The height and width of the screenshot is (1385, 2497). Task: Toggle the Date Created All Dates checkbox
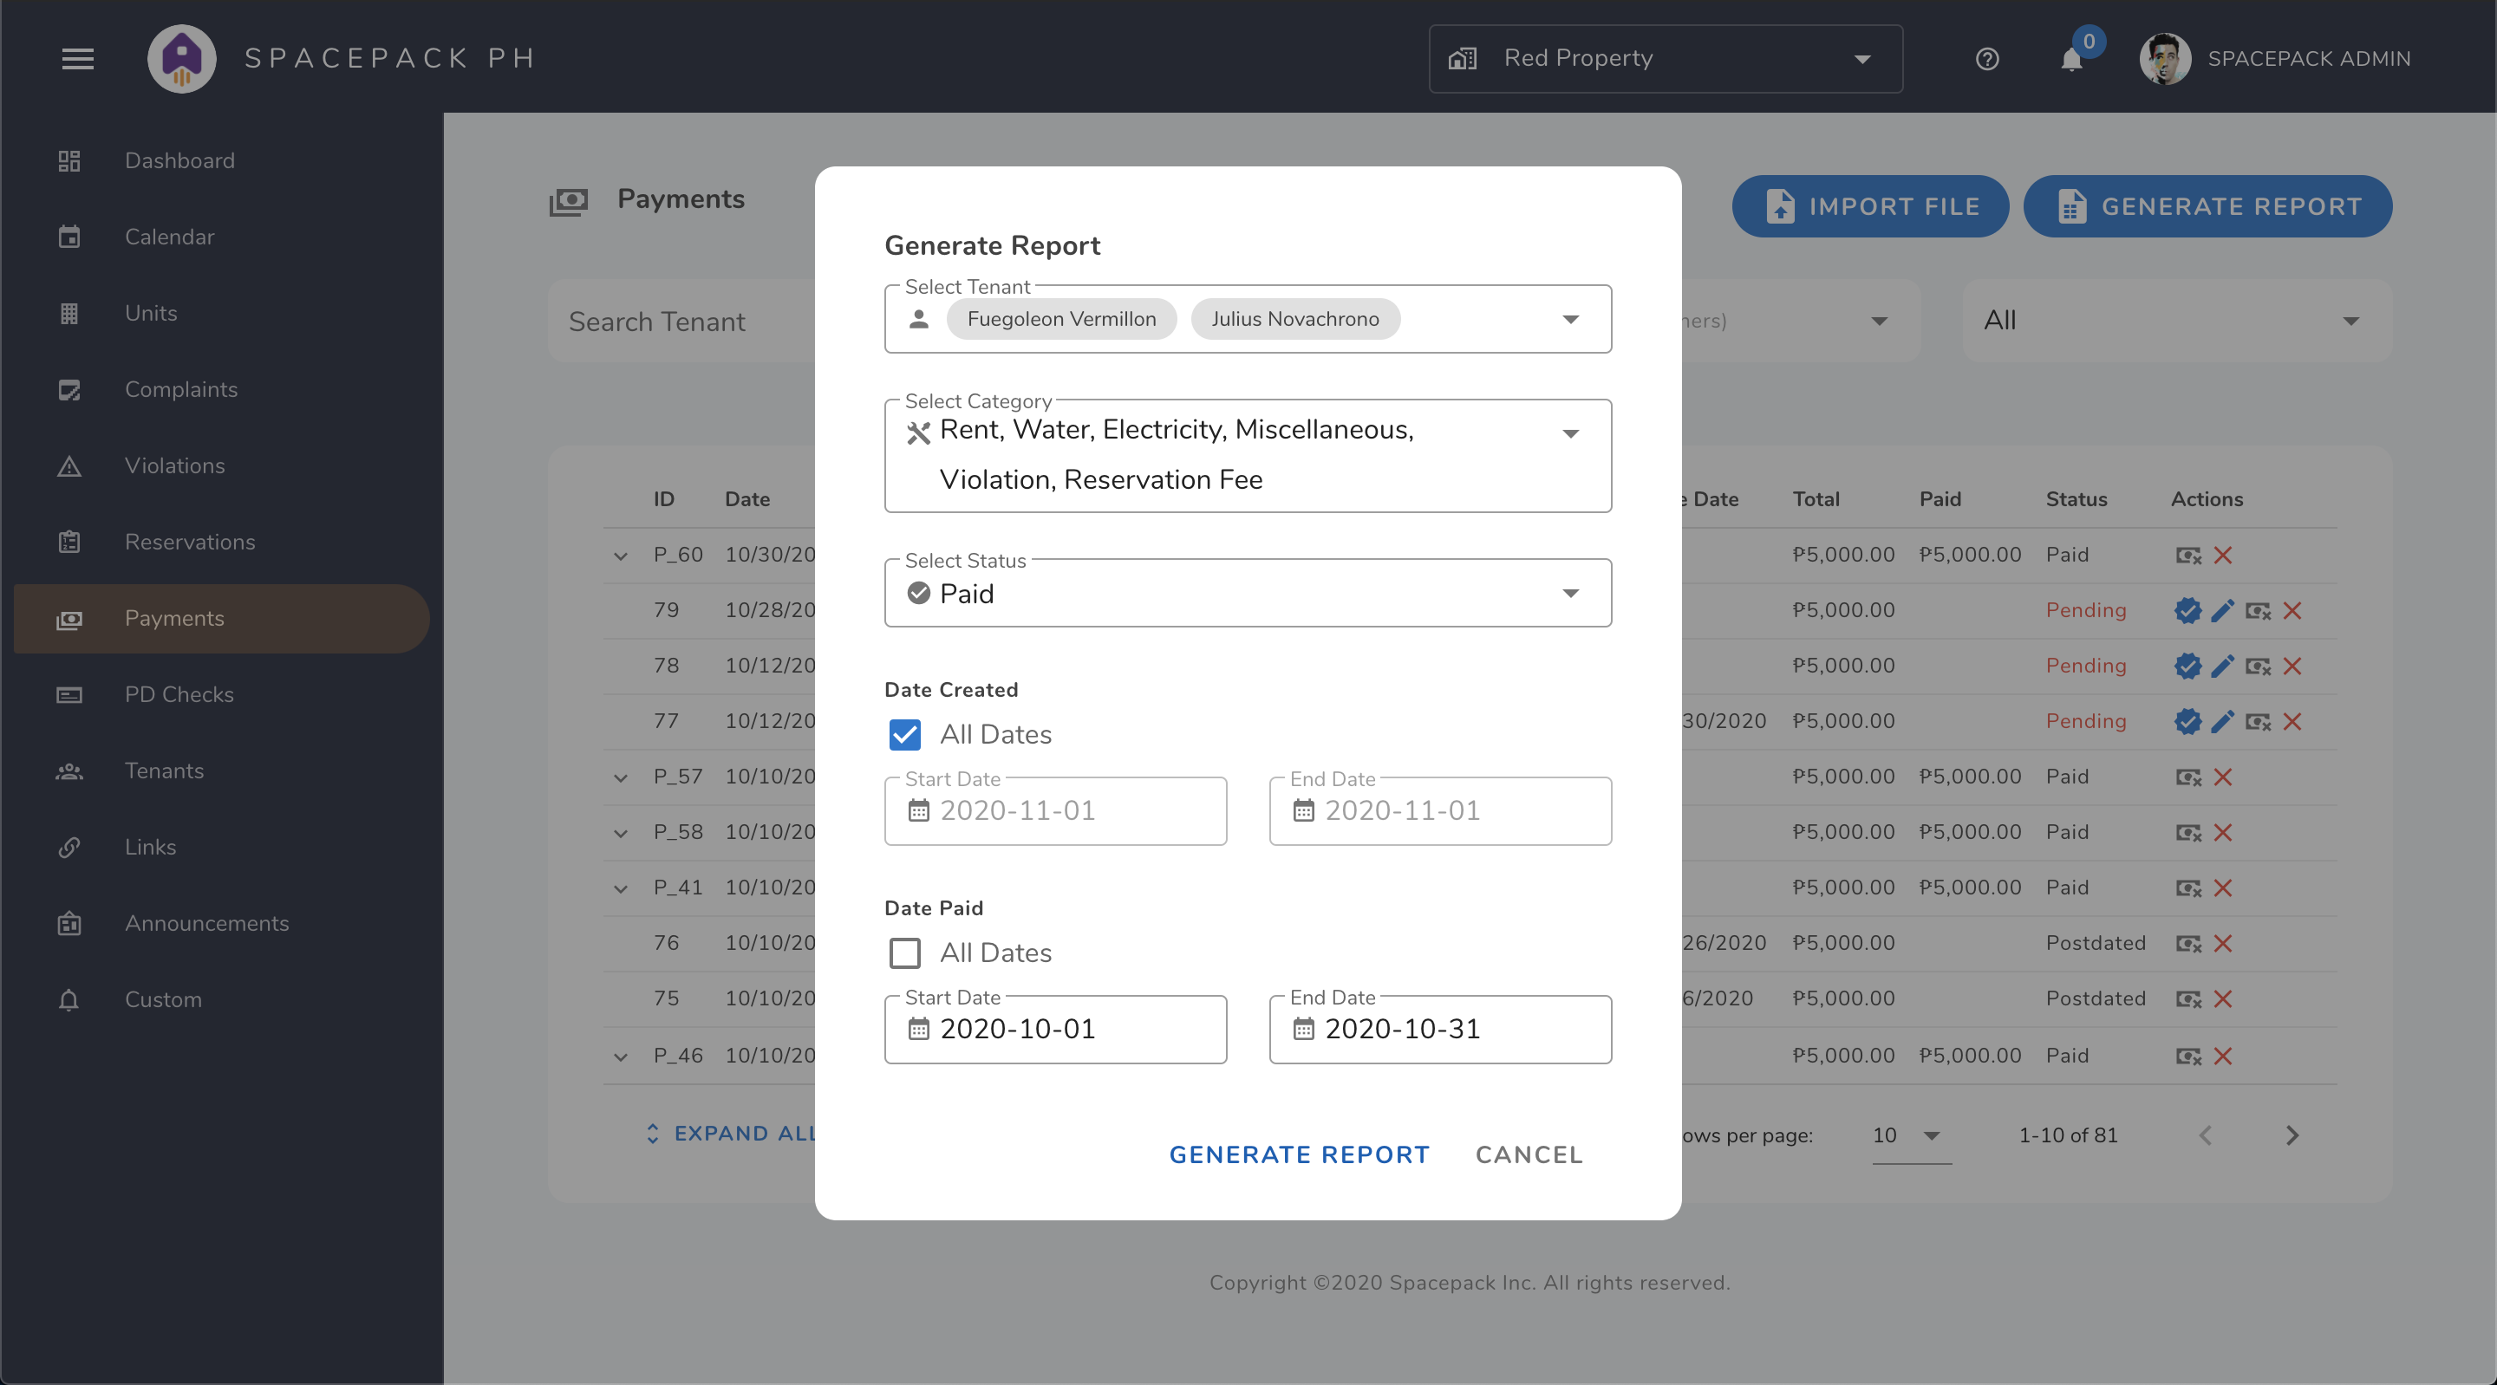pyautogui.click(x=904, y=735)
